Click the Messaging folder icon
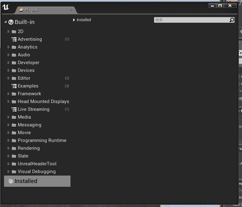Viewport: 242px width, 207px height. 14,125
